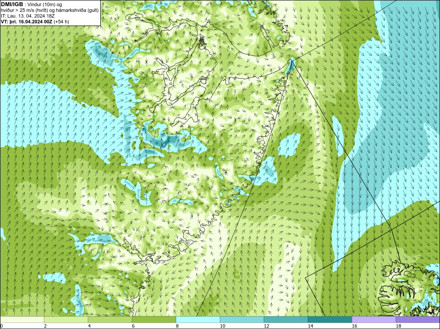
Task: Click the legend label '10'
Action: [222, 326]
